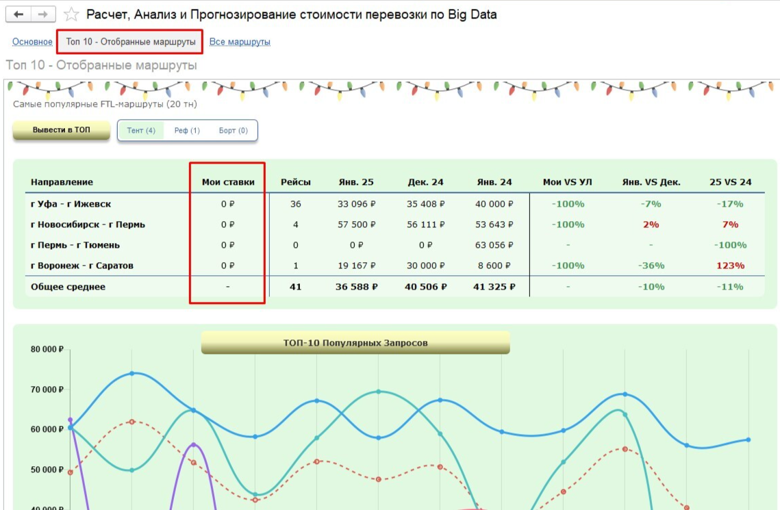Select route г Уфа - г Ижевск

[71, 204]
